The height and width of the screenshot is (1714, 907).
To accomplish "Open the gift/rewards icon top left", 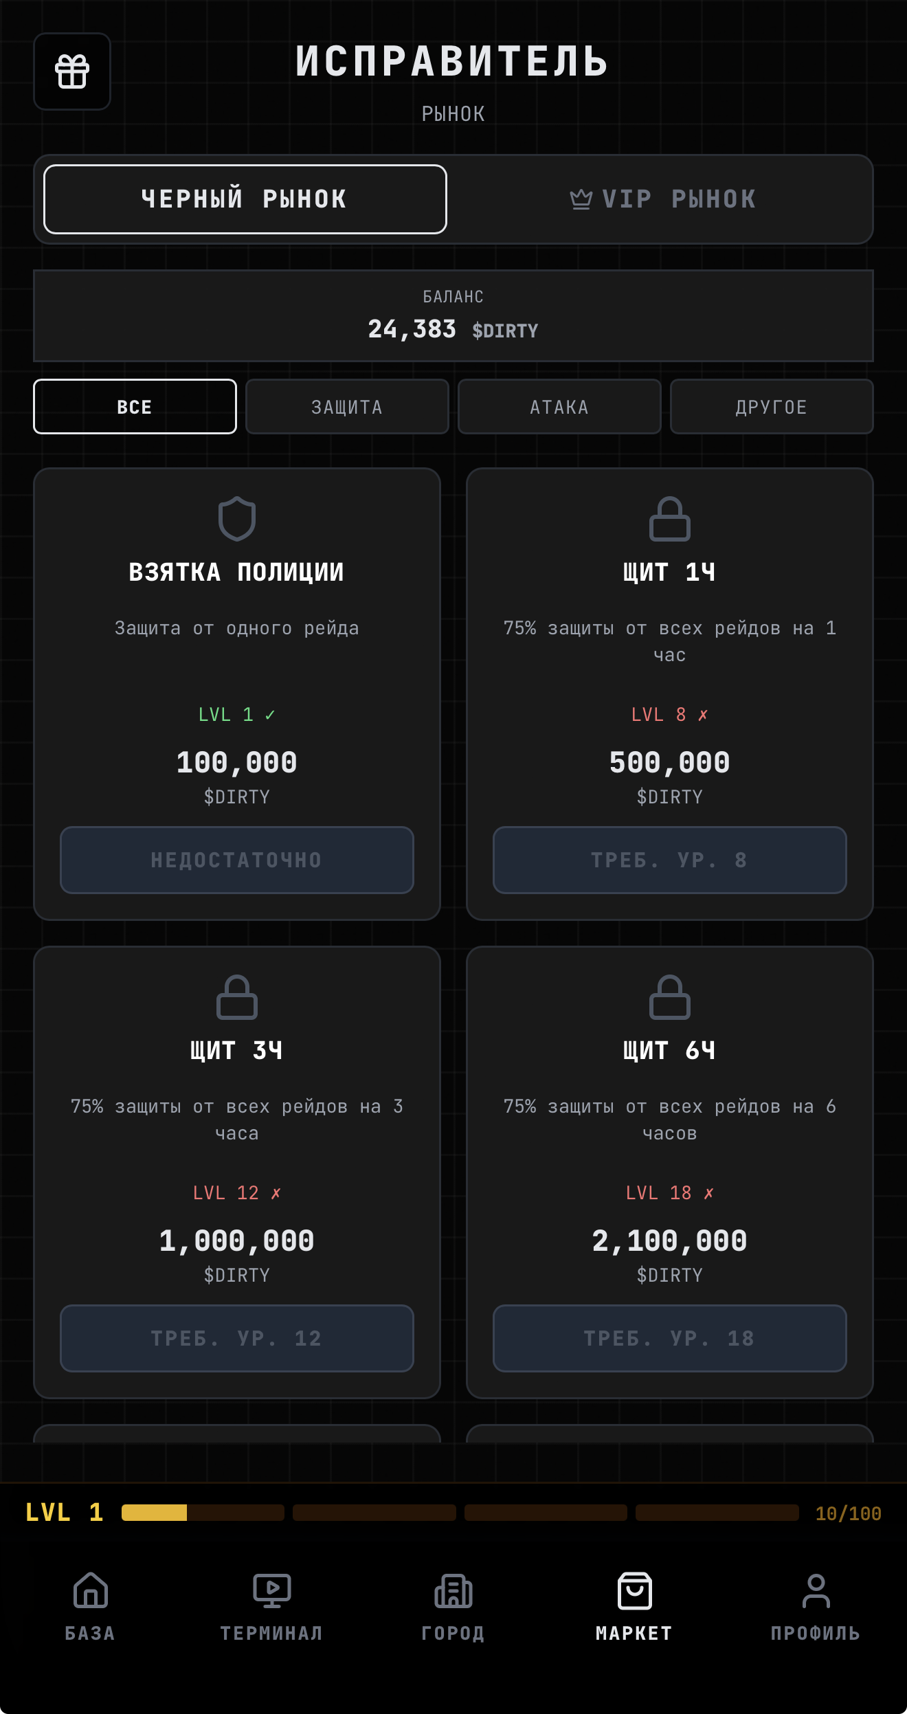I will pos(71,72).
